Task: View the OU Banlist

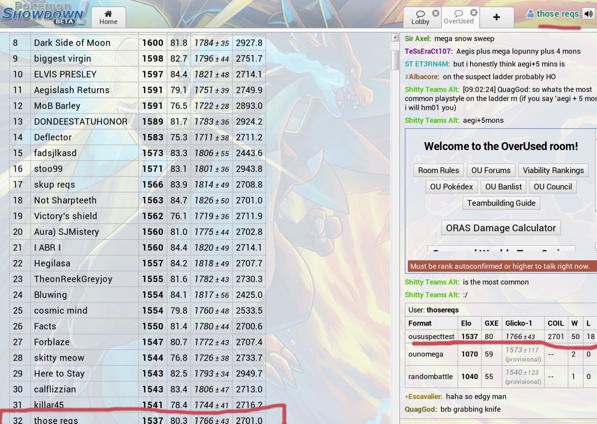Action: coord(503,187)
